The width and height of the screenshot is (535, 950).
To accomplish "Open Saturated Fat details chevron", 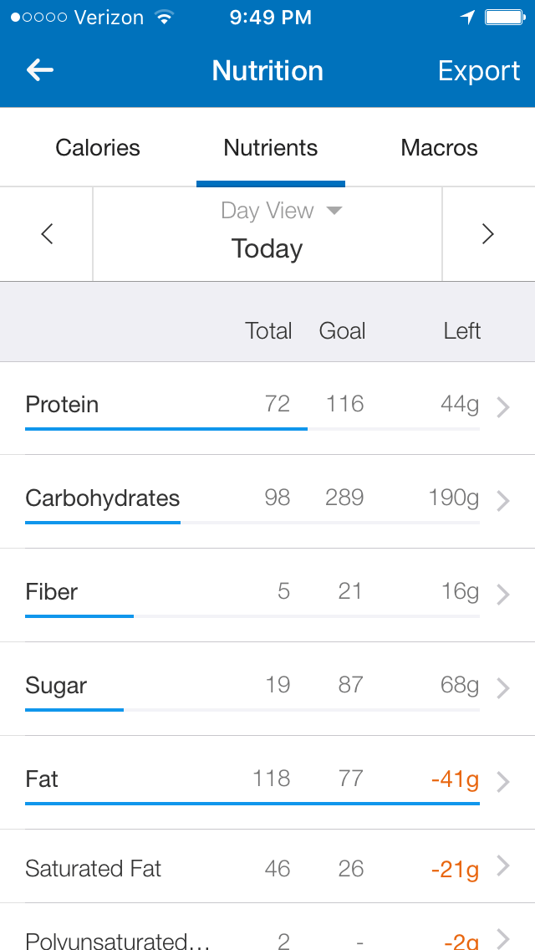I will (x=503, y=866).
